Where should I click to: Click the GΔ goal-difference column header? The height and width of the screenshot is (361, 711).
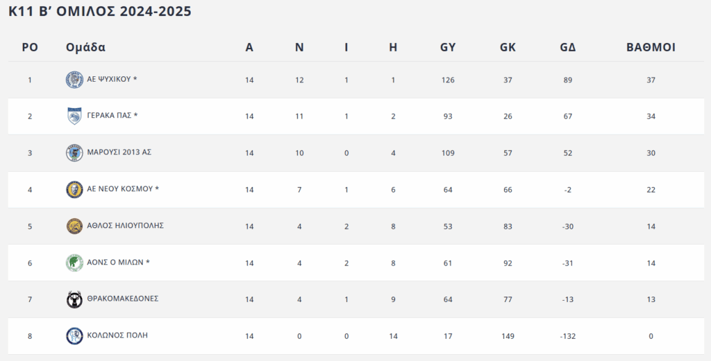[x=568, y=48]
